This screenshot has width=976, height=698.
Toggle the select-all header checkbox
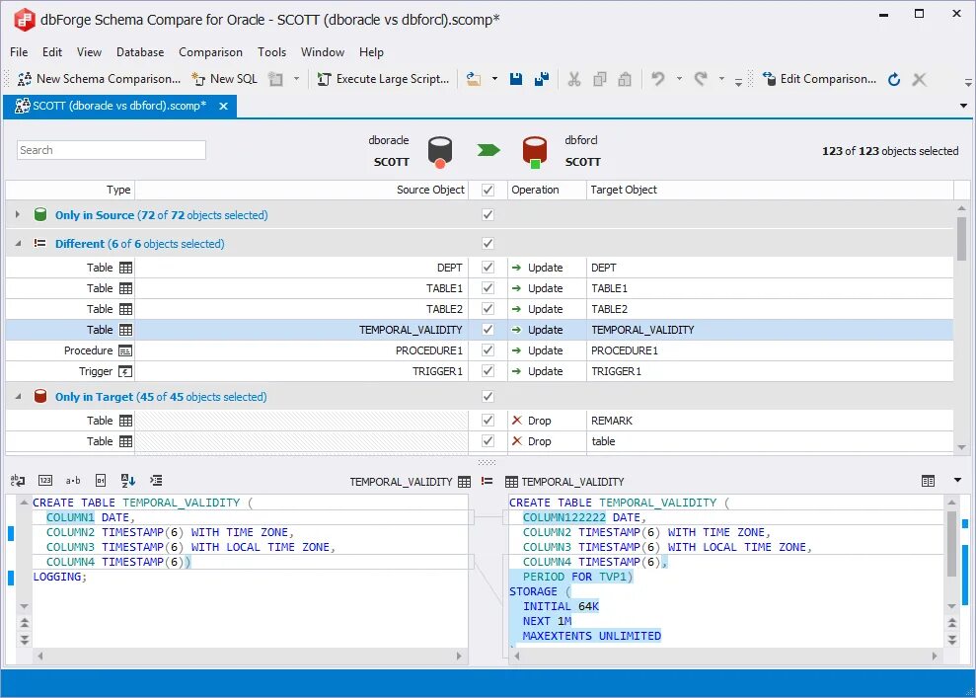[488, 190]
